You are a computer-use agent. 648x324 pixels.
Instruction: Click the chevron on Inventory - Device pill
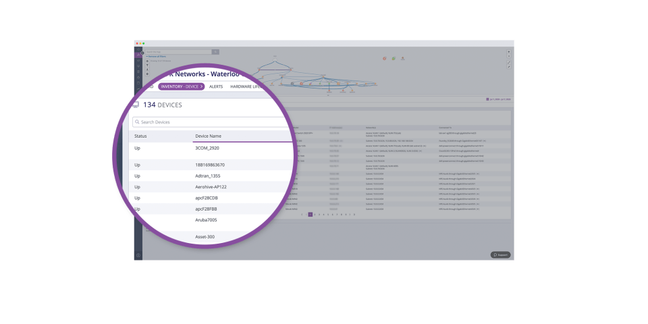pyautogui.click(x=201, y=87)
